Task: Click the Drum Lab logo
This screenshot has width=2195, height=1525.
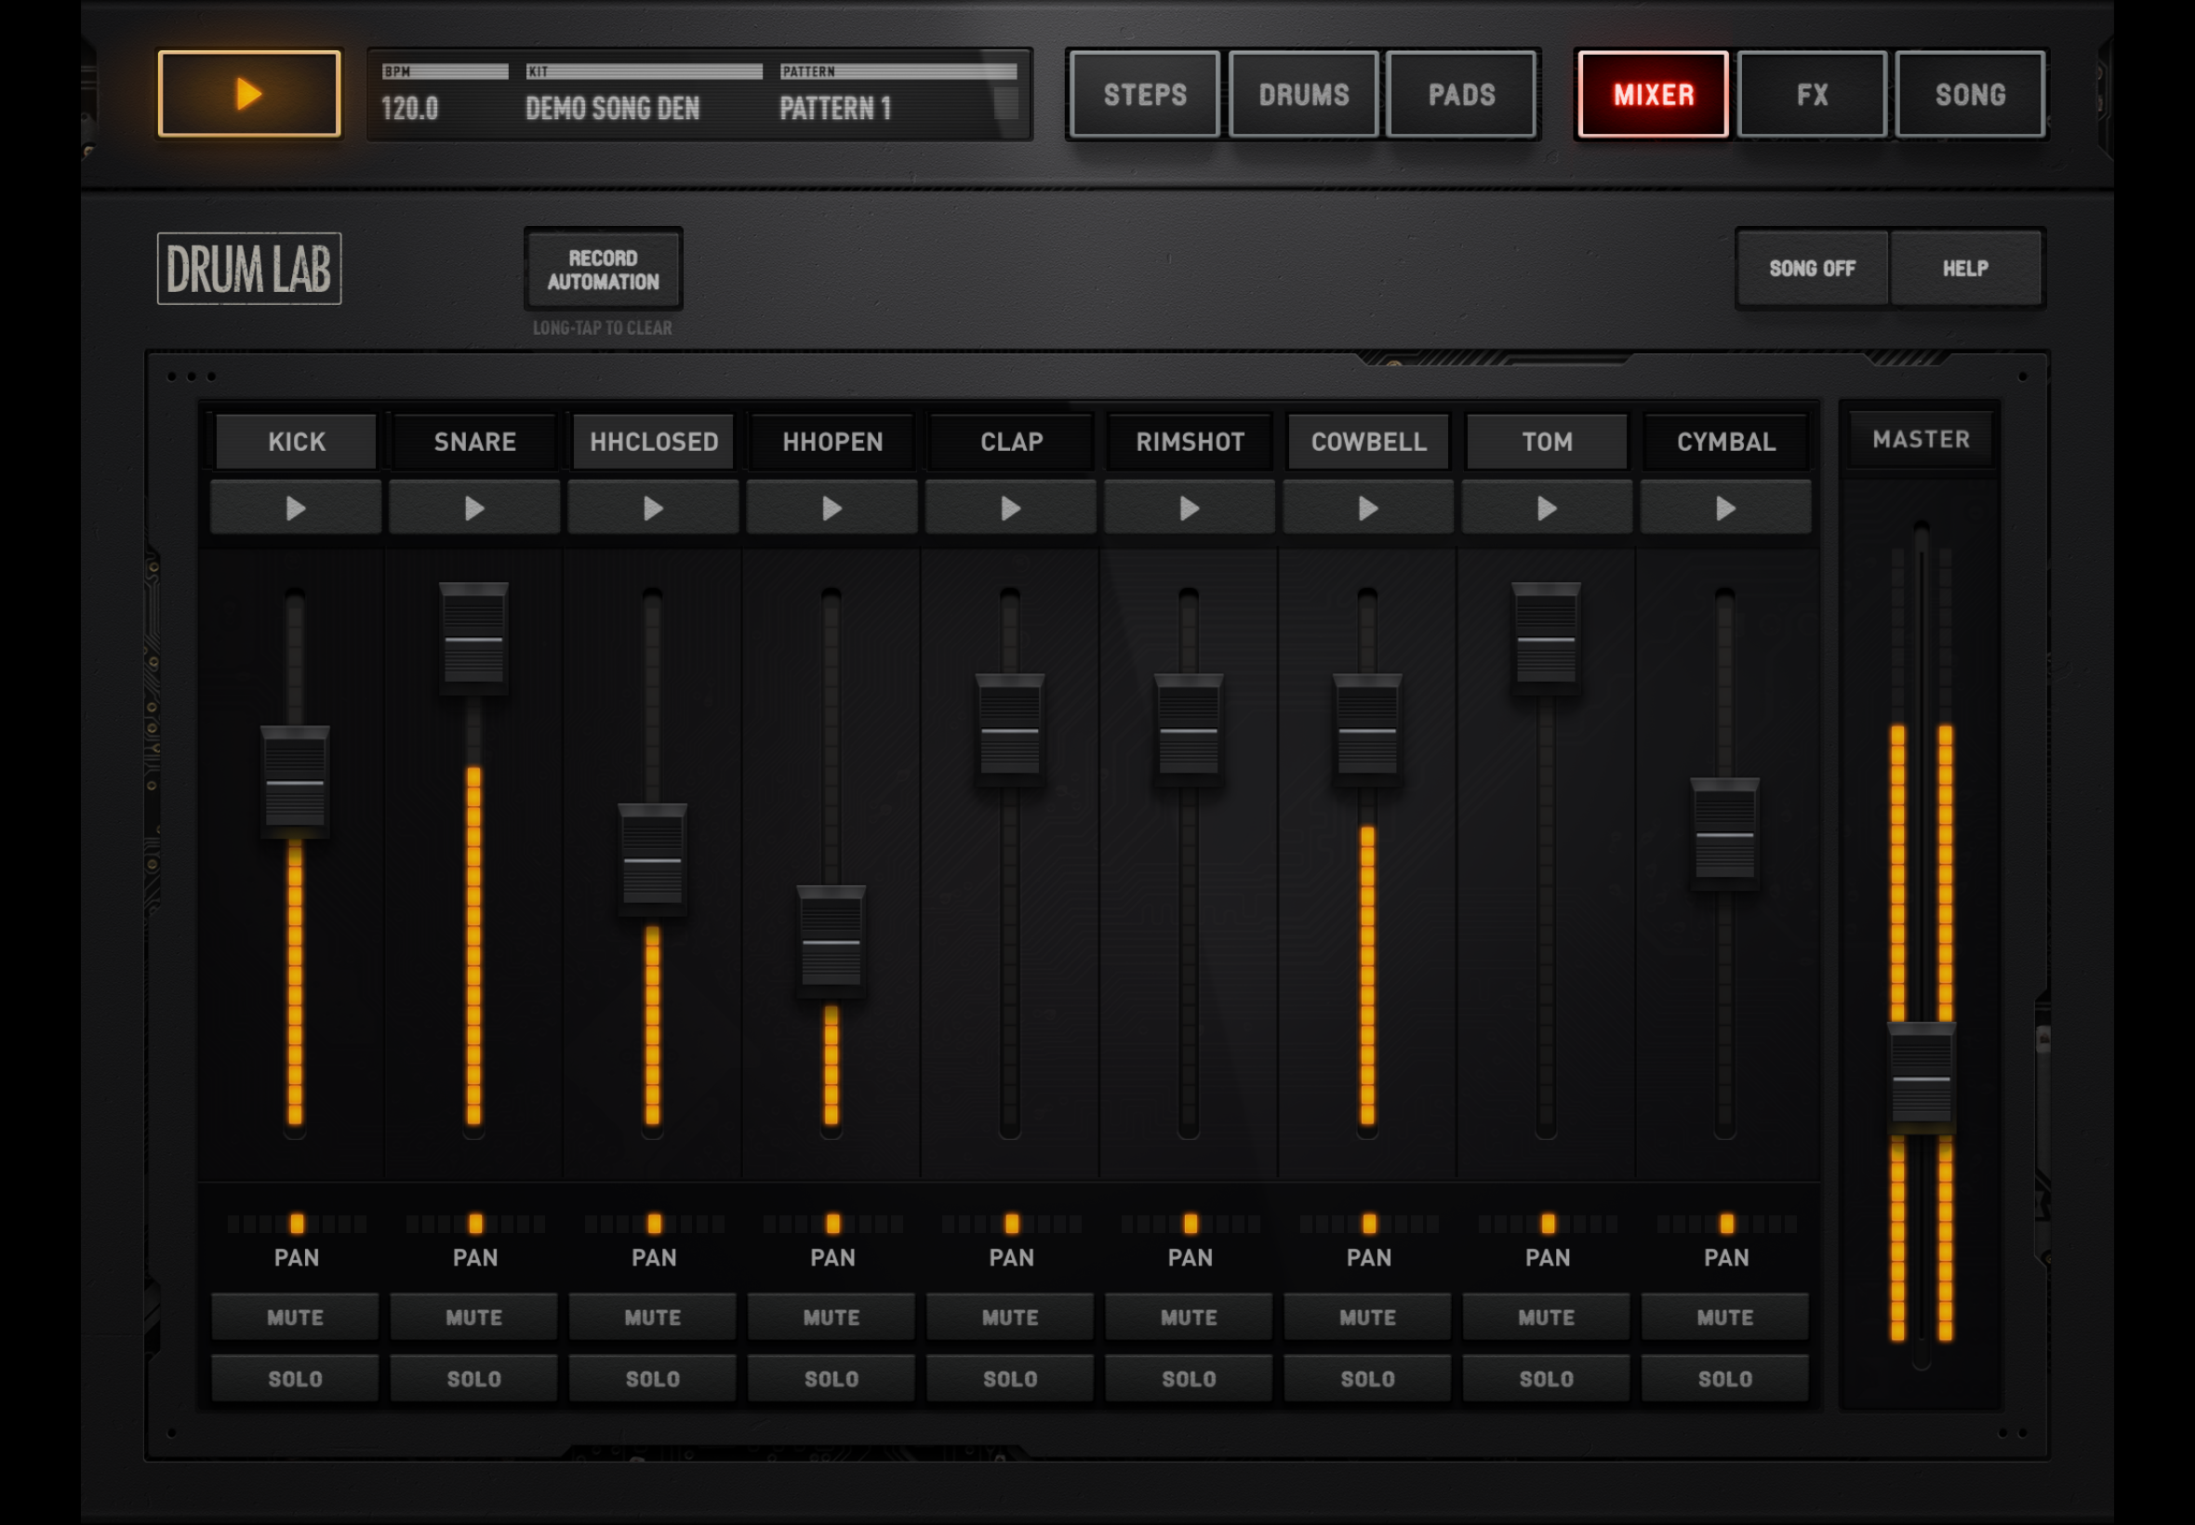Action: click(249, 269)
